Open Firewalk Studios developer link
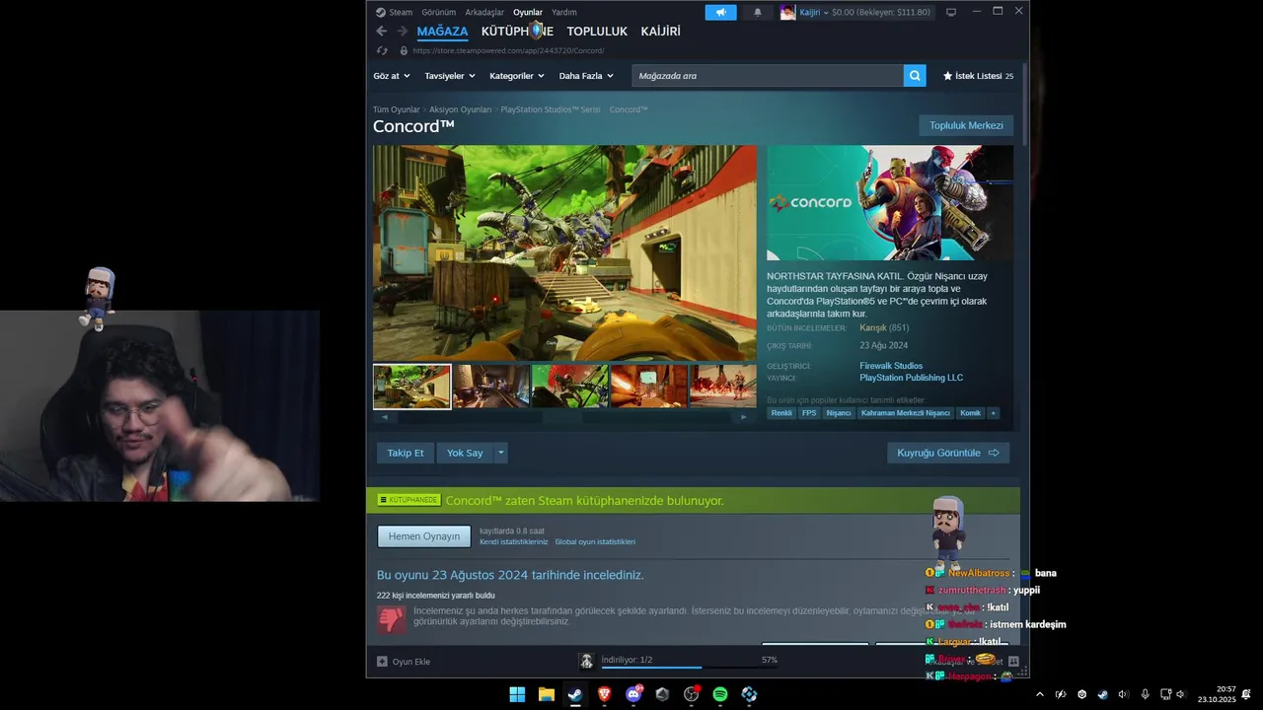This screenshot has width=1263, height=710. [891, 366]
